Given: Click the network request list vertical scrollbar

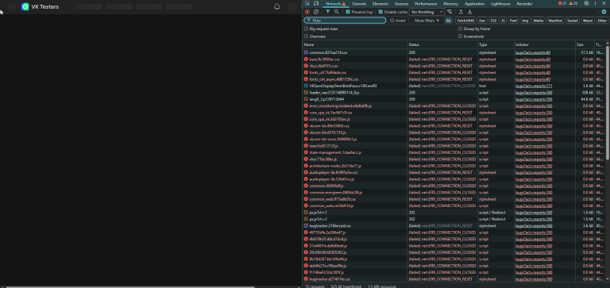Looking at the screenshot, I should 608,104.
